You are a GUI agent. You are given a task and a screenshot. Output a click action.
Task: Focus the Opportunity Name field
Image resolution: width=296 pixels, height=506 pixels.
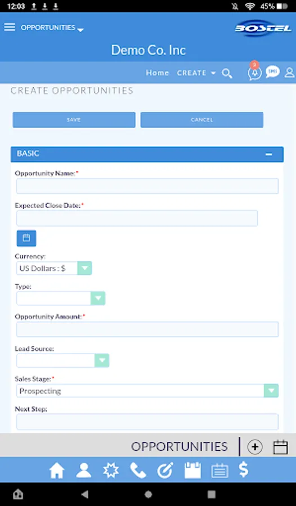click(147, 186)
